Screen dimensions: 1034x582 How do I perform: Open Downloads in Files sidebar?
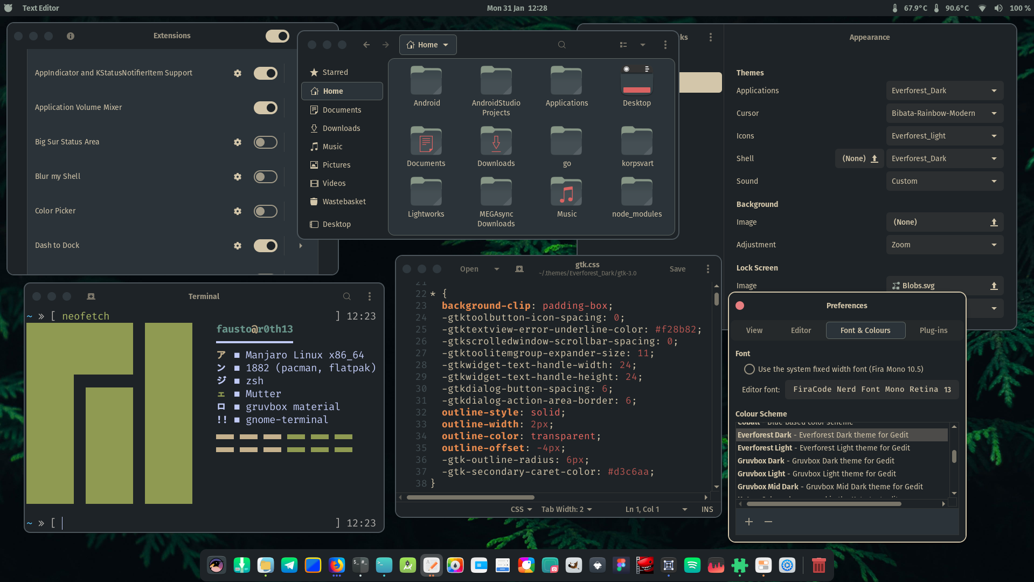[342, 128]
